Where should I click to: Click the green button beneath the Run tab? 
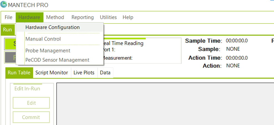[x=10, y=44]
